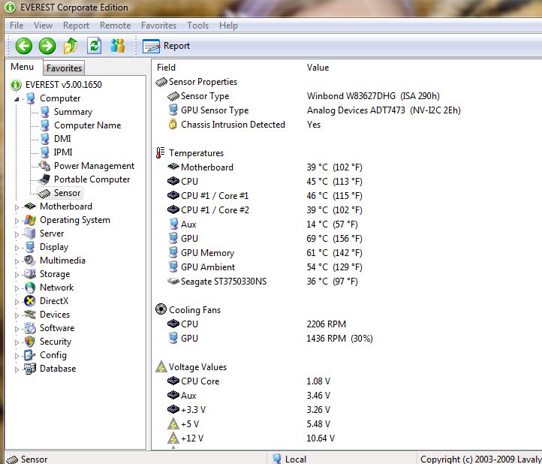Click the Server icon in tree

click(30, 234)
